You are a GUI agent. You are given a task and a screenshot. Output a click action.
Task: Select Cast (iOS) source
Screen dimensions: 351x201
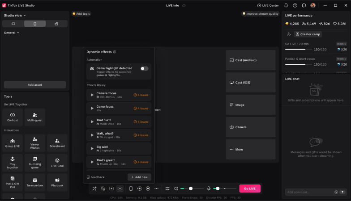(x=251, y=82)
